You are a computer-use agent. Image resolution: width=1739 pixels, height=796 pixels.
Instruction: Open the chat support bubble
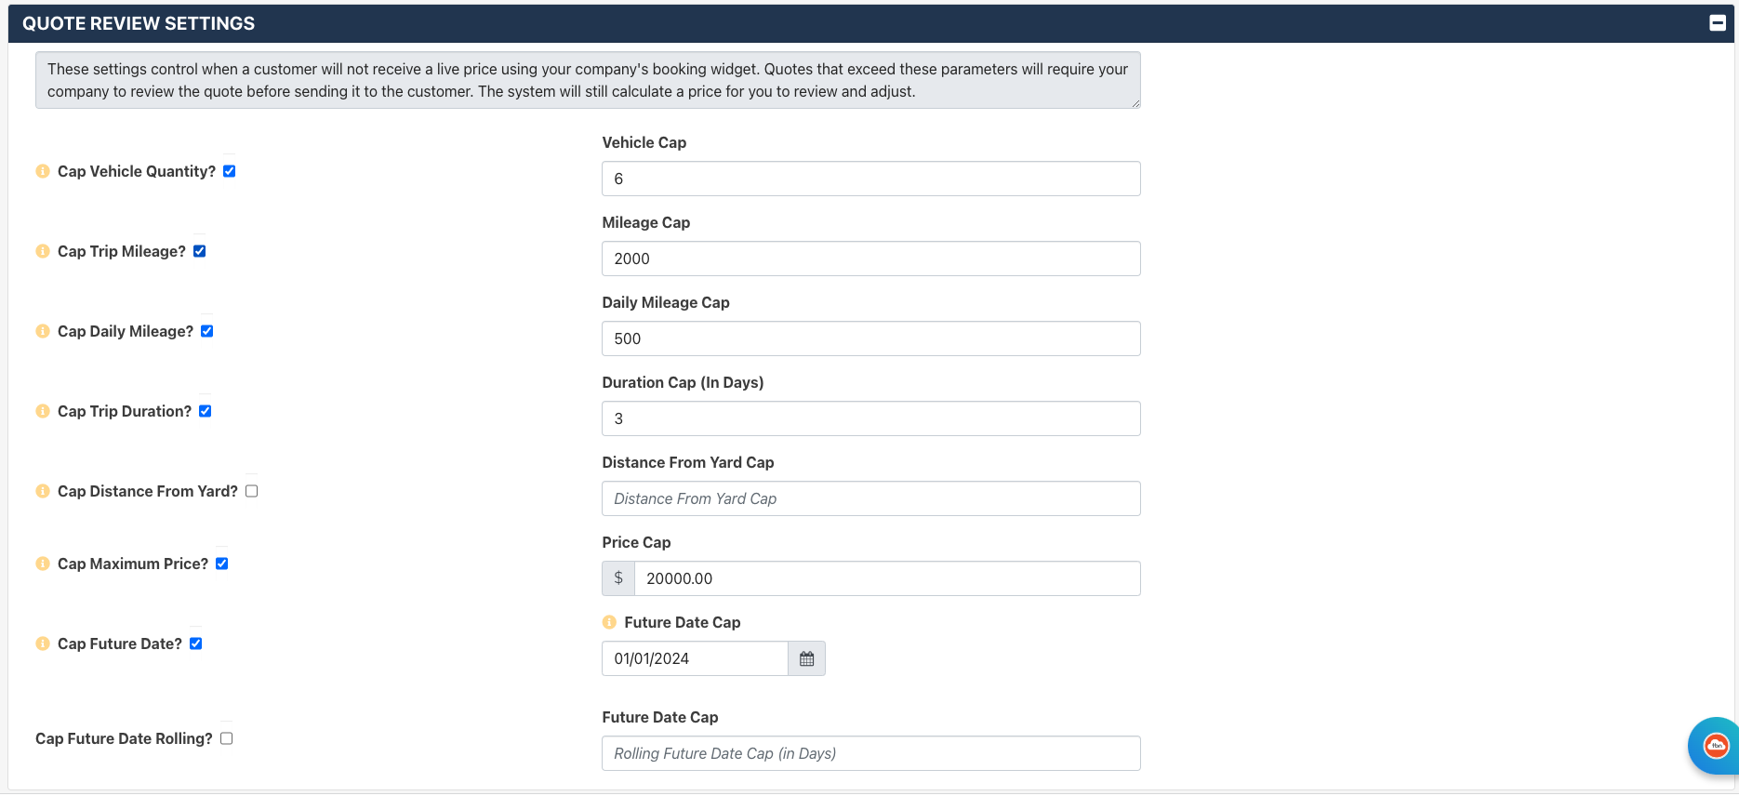(x=1714, y=746)
